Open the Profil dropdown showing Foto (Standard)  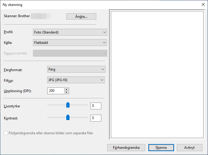[x=70, y=32]
